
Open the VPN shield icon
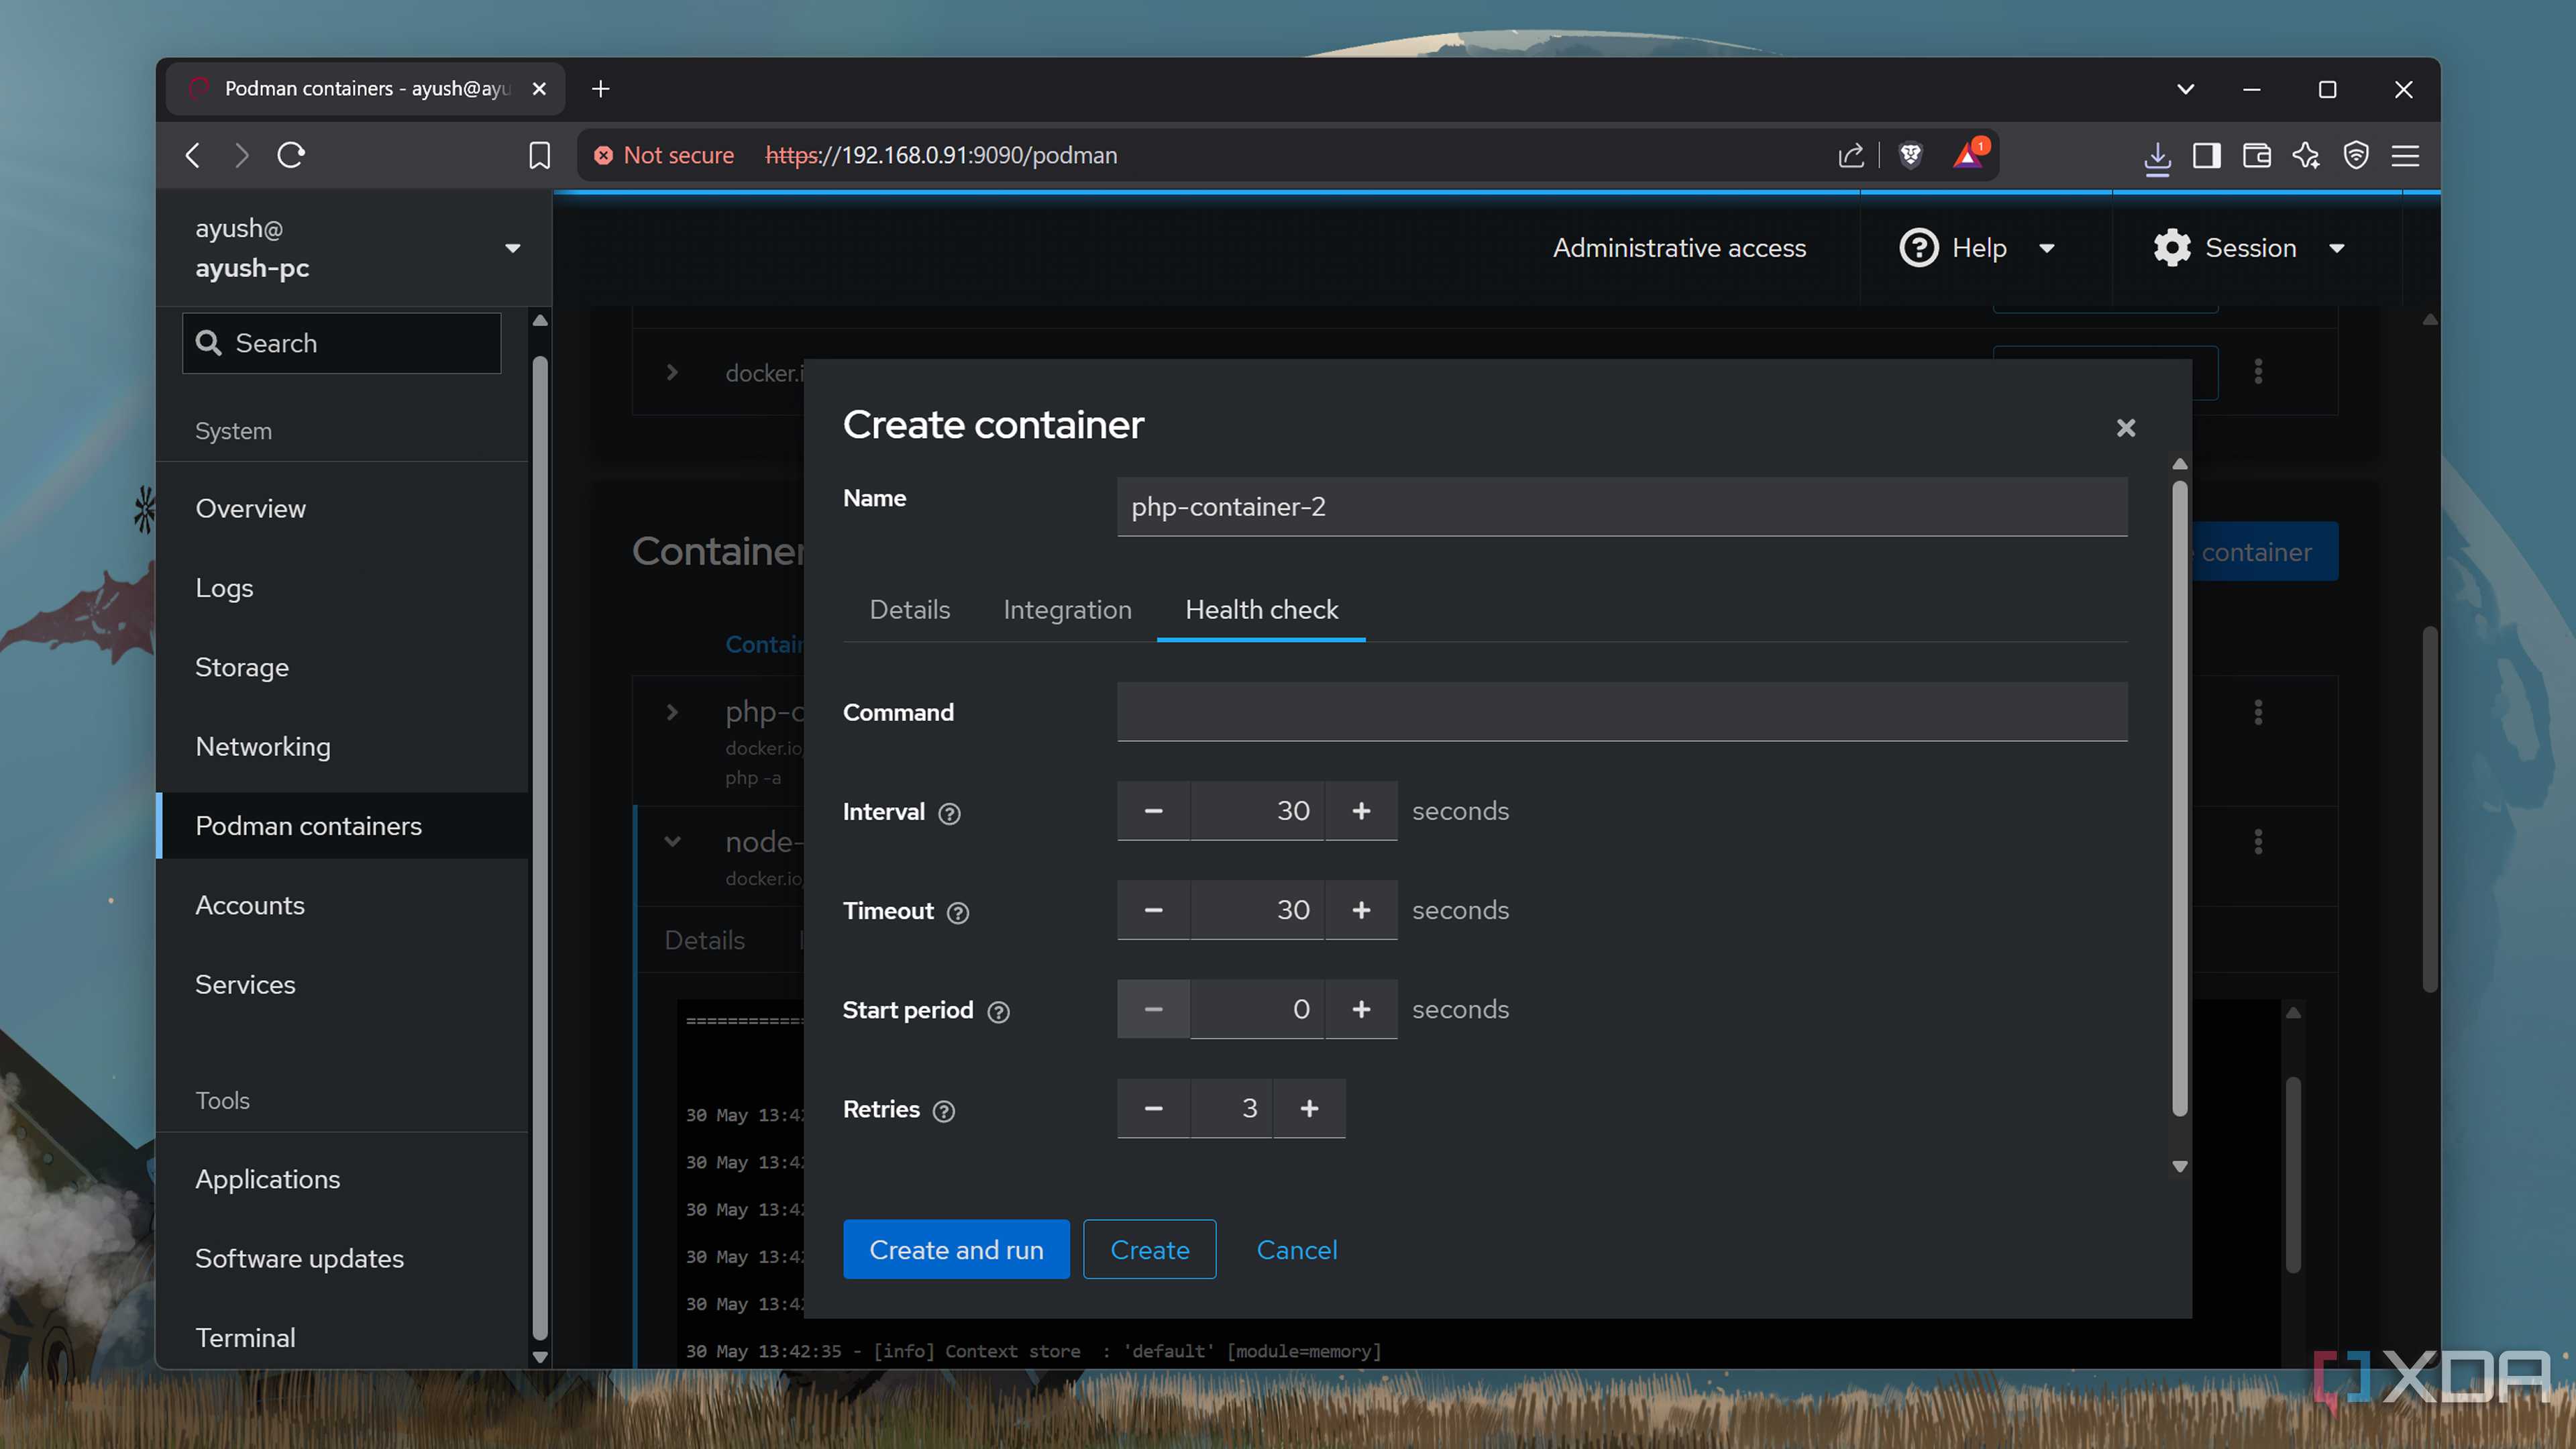tap(2356, 155)
